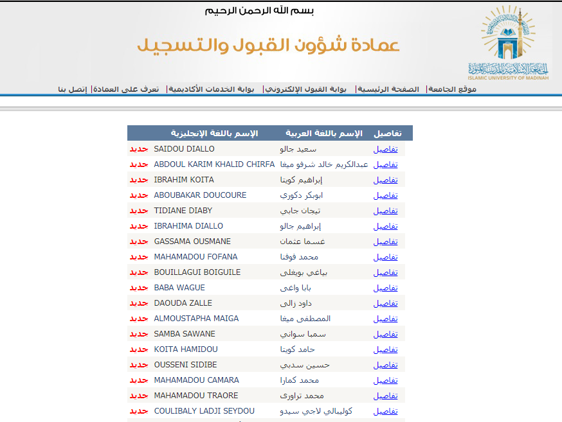Click the Arabic name حسين سديبي
562x422 pixels.
click(305, 364)
